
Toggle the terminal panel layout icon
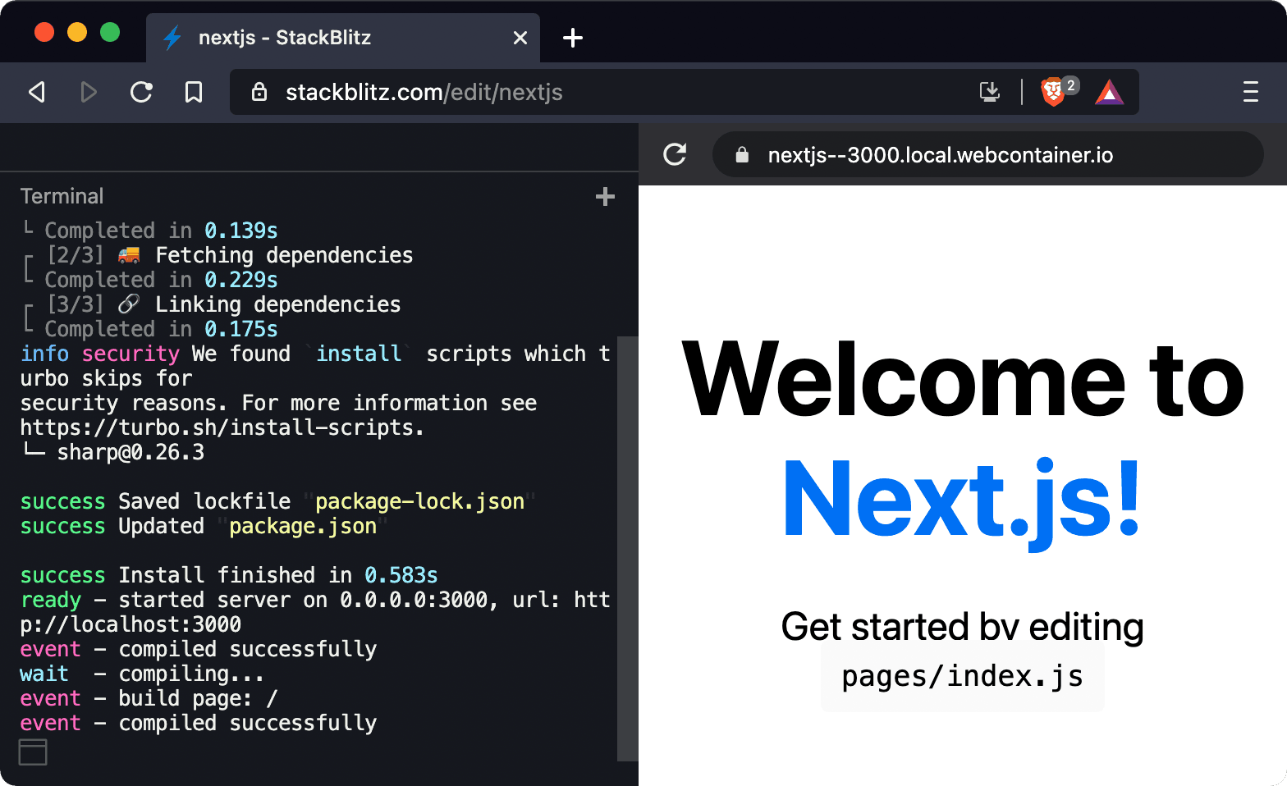33,752
